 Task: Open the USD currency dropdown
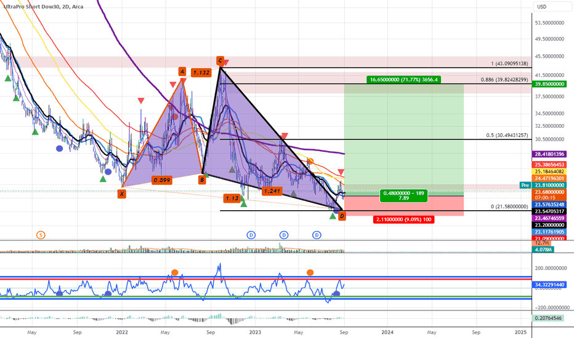(552, 7)
